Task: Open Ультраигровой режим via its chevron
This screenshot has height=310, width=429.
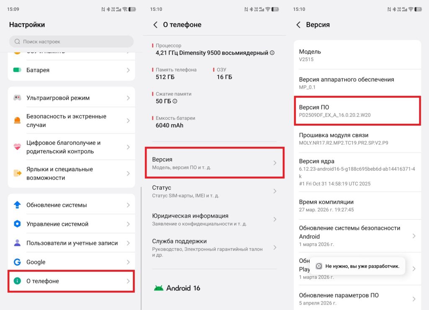Action: pyautogui.click(x=128, y=98)
